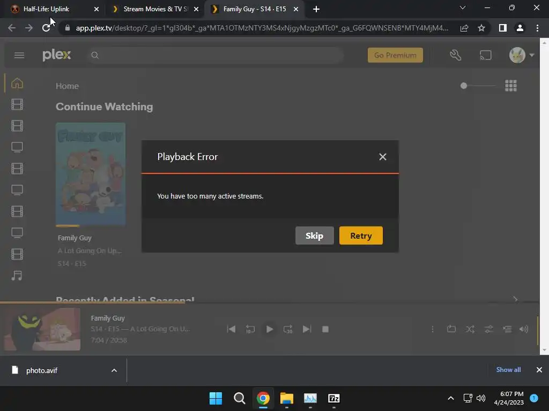
Task: Open the second TV library in sidebar
Action: 17,190
